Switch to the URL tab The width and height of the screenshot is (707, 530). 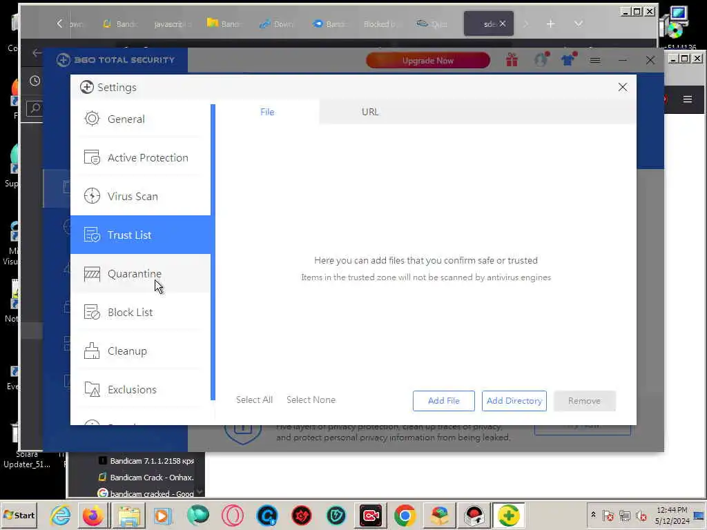click(x=370, y=112)
